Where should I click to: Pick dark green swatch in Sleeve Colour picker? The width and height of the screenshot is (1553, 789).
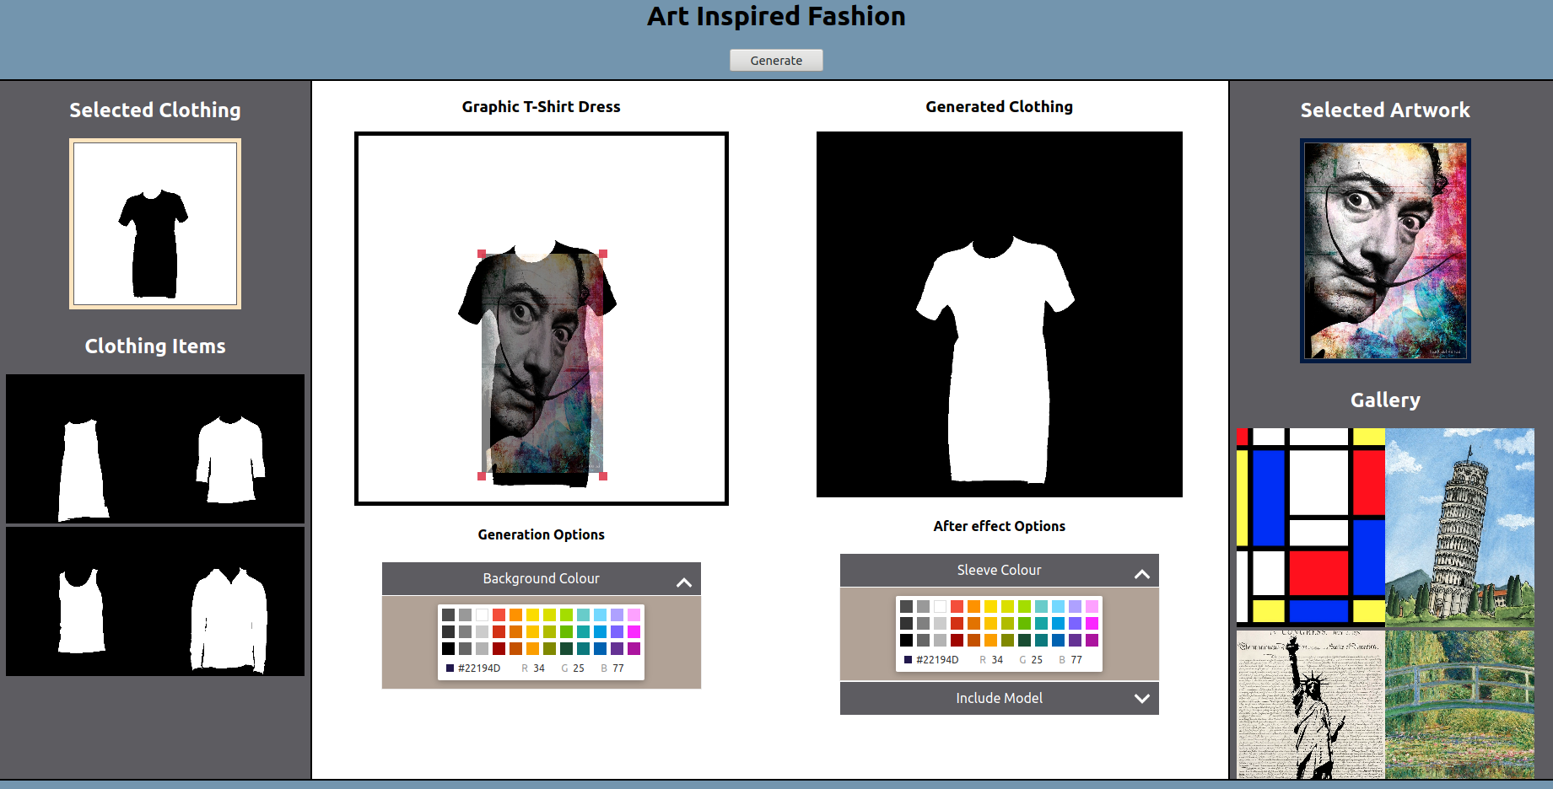pyautogui.click(x=1024, y=640)
